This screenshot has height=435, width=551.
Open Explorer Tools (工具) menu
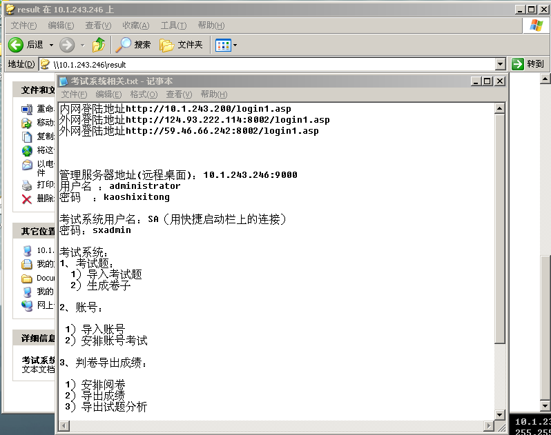(x=173, y=26)
